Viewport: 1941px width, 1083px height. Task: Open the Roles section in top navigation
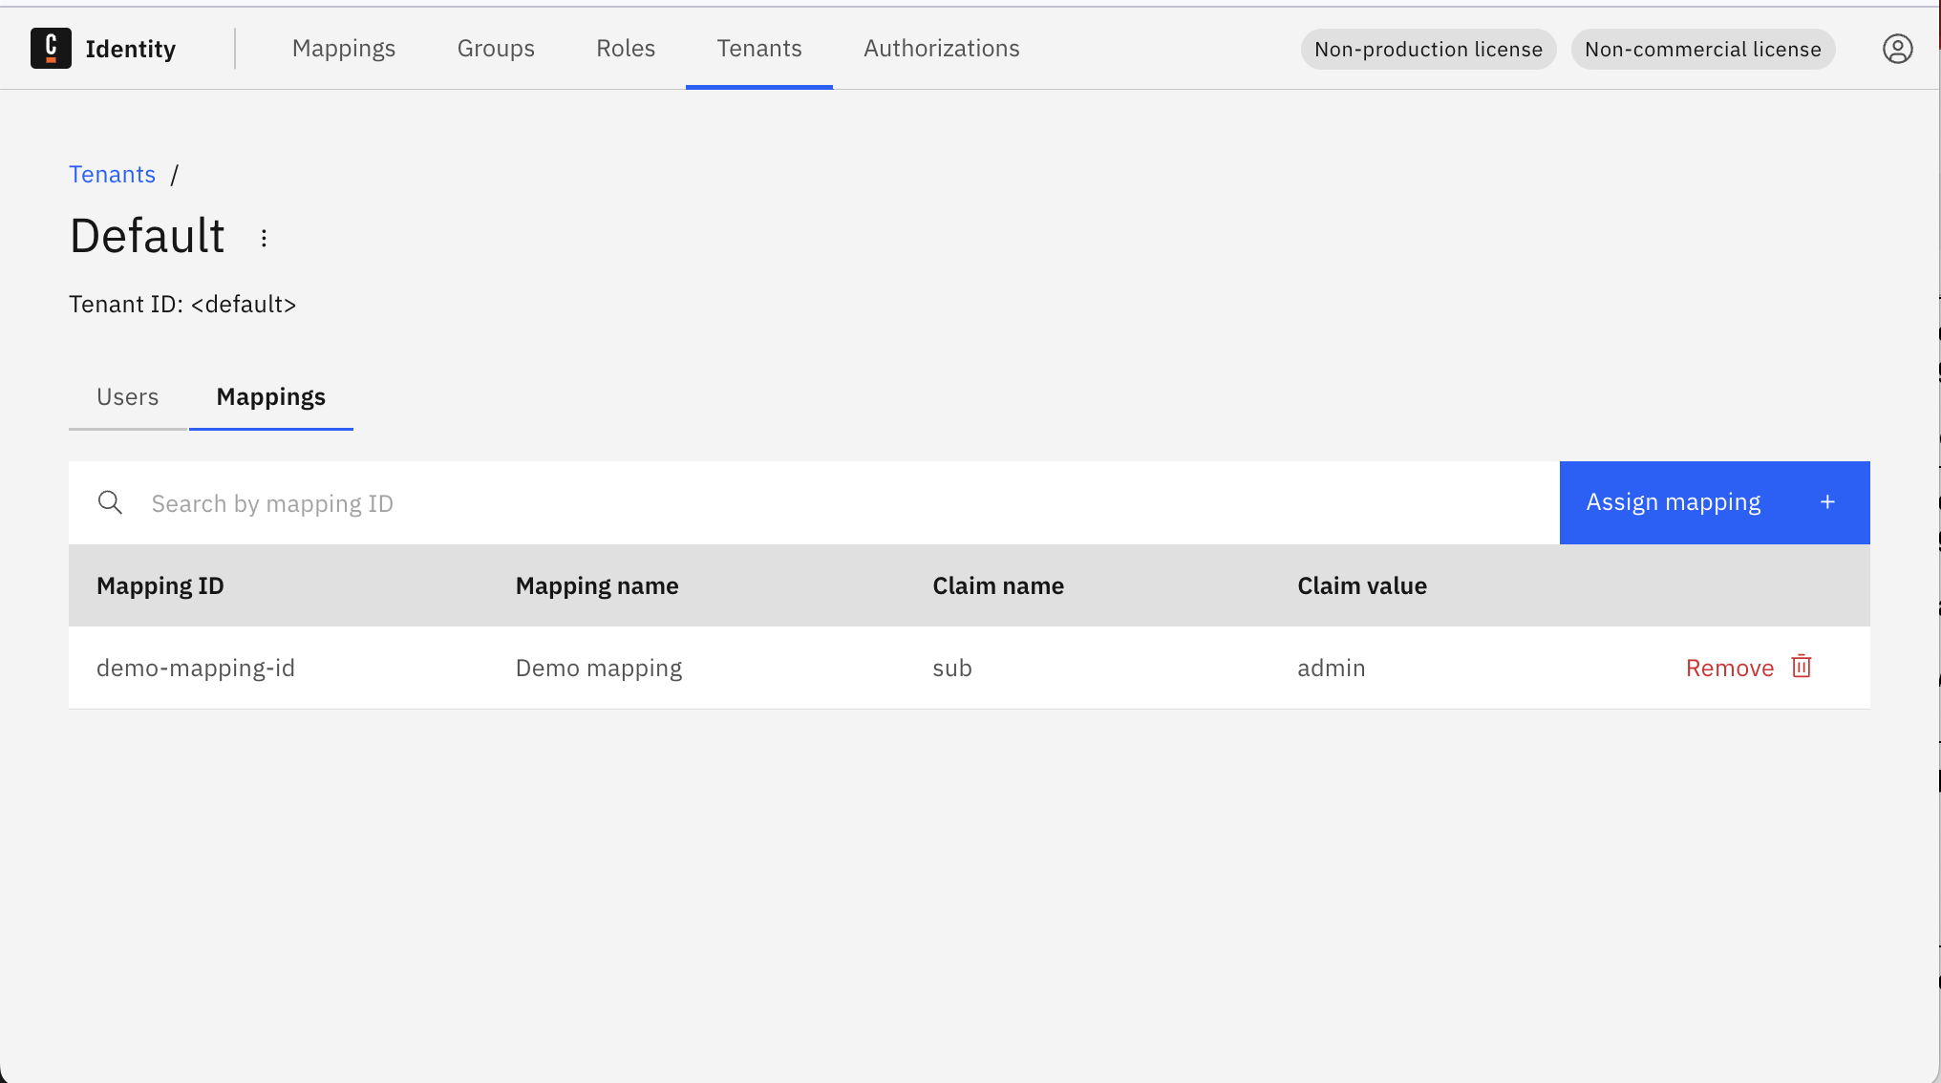point(625,48)
